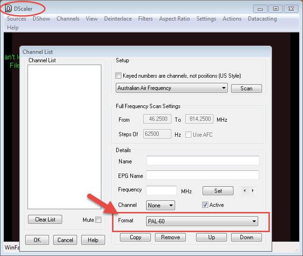Click the EPG Name input field

(203, 175)
